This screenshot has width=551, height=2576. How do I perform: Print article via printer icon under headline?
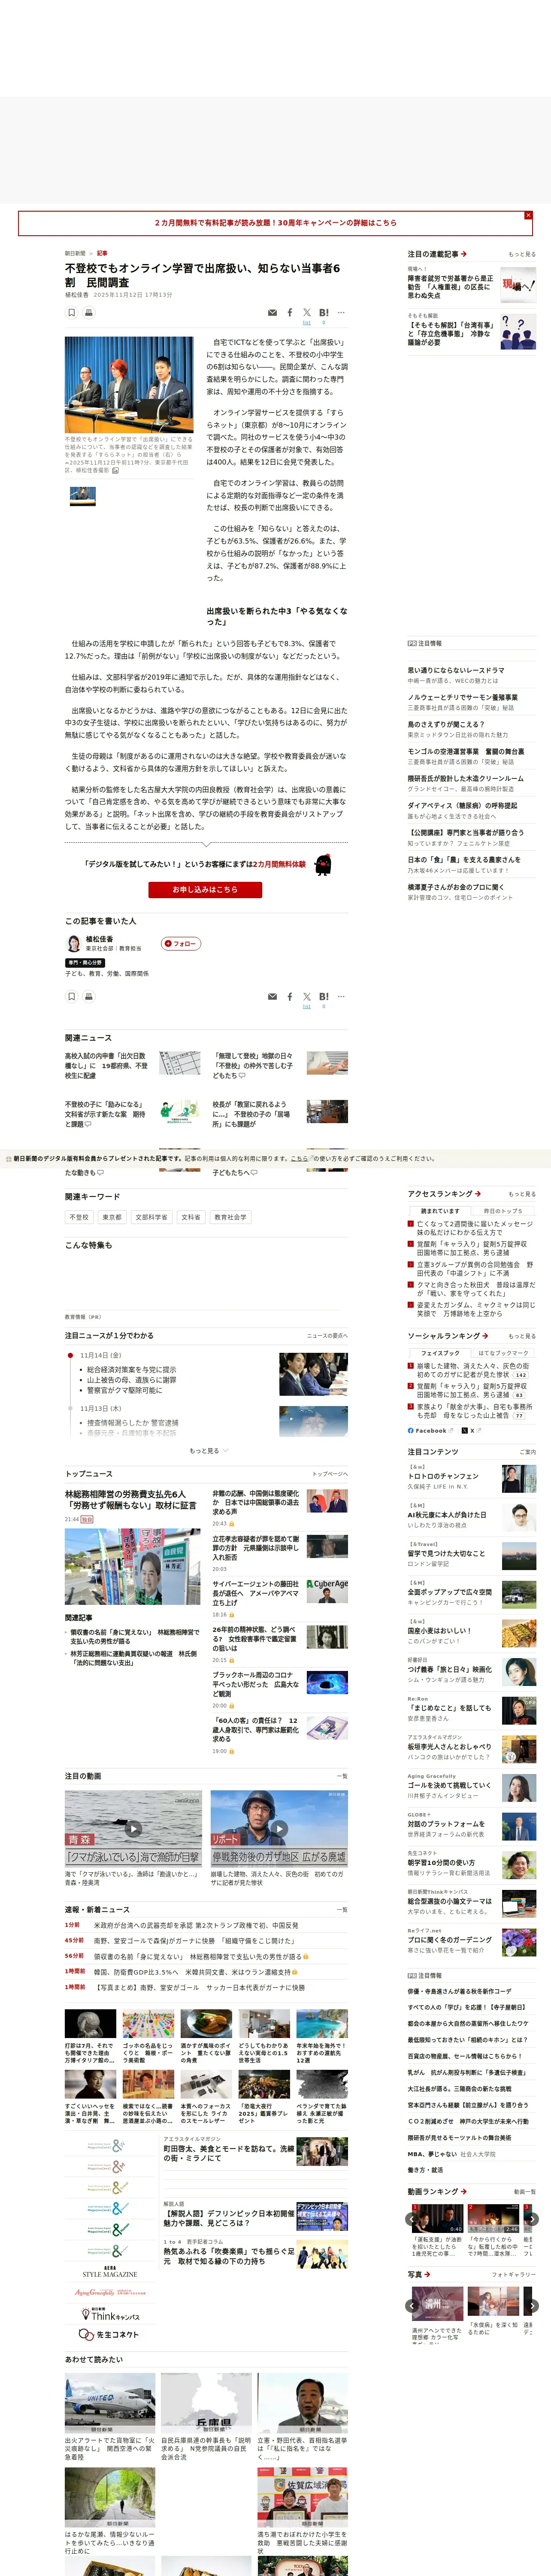88,312
